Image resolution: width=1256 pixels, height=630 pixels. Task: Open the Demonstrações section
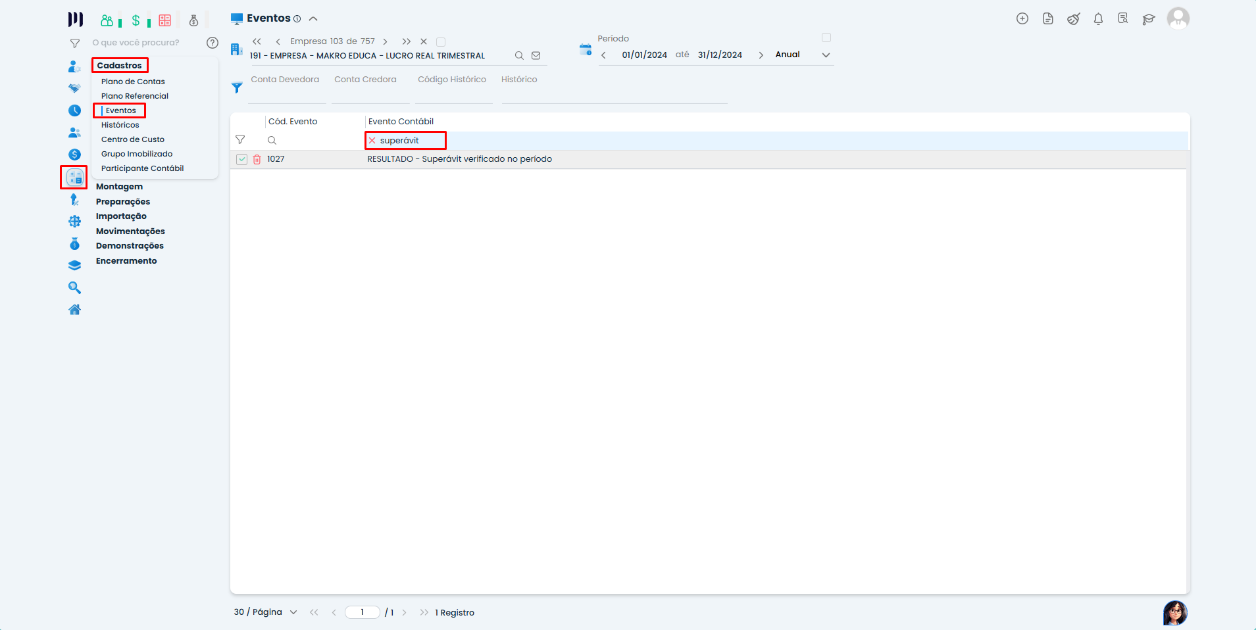[130, 246]
